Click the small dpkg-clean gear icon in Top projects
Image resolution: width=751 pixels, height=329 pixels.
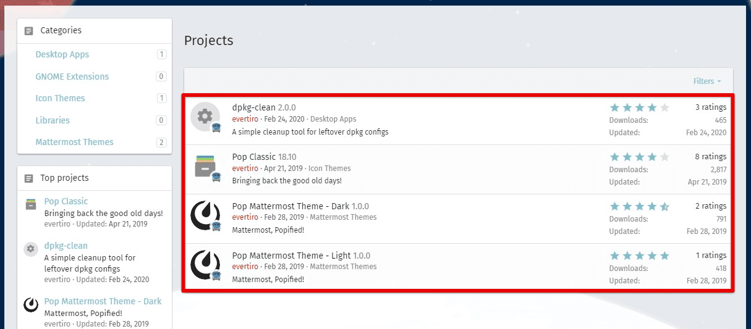coord(31,249)
